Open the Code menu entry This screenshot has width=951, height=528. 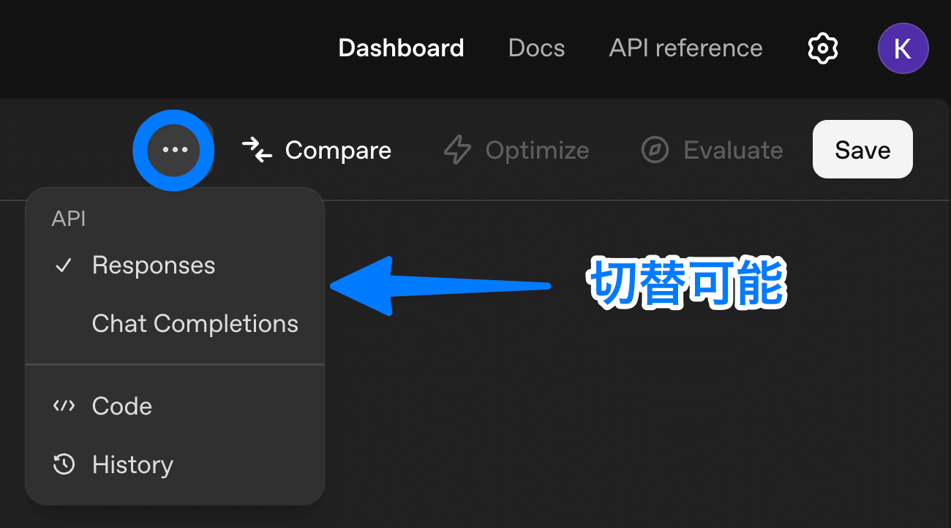122,406
